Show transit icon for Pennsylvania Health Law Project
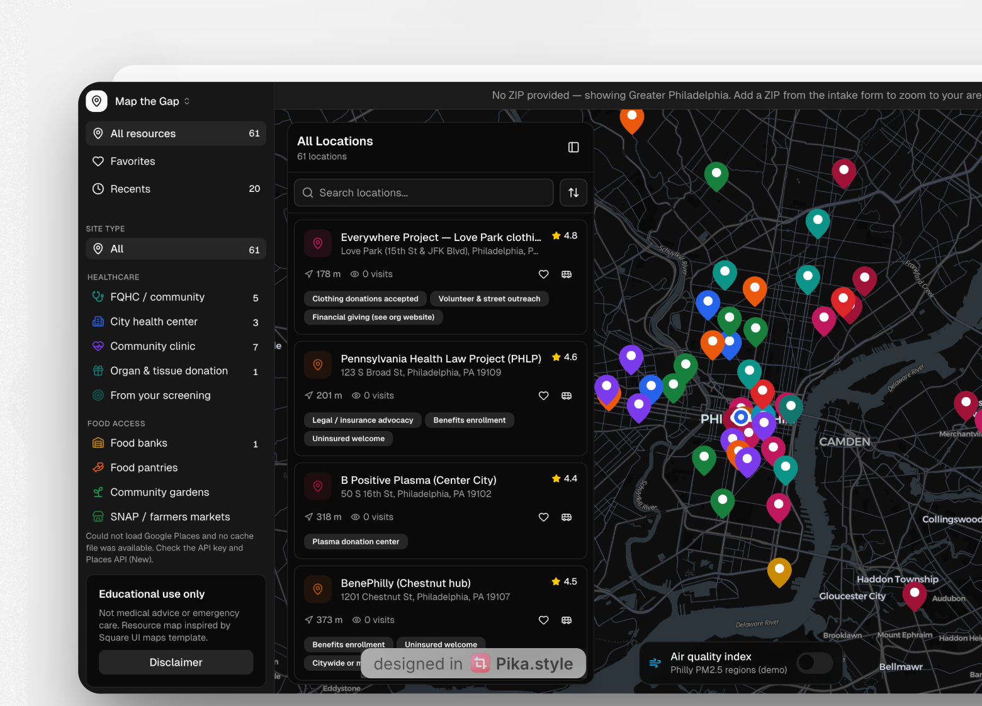The height and width of the screenshot is (706, 982). coord(567,396)
